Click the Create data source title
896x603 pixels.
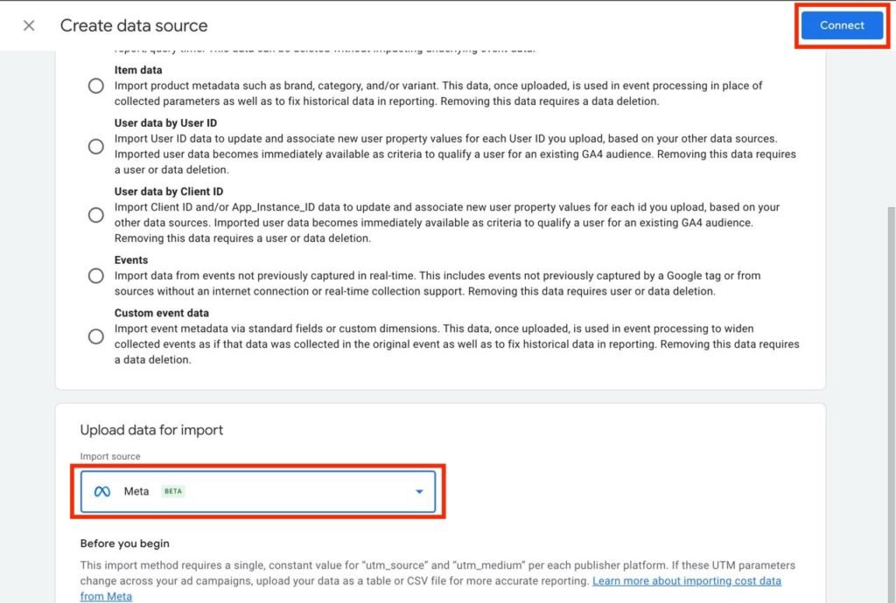pos(134,25)
